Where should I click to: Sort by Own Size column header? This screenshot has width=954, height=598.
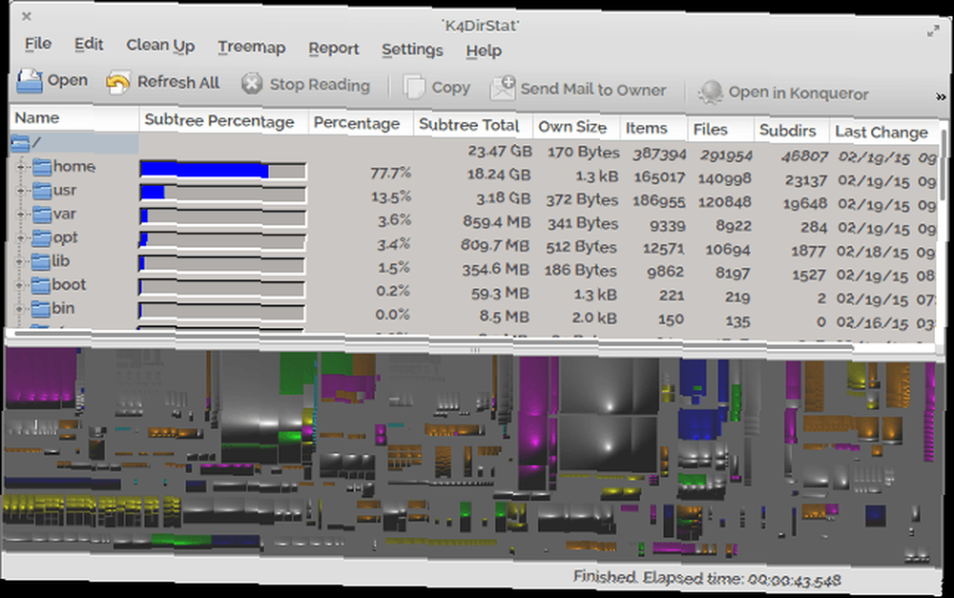576,127
